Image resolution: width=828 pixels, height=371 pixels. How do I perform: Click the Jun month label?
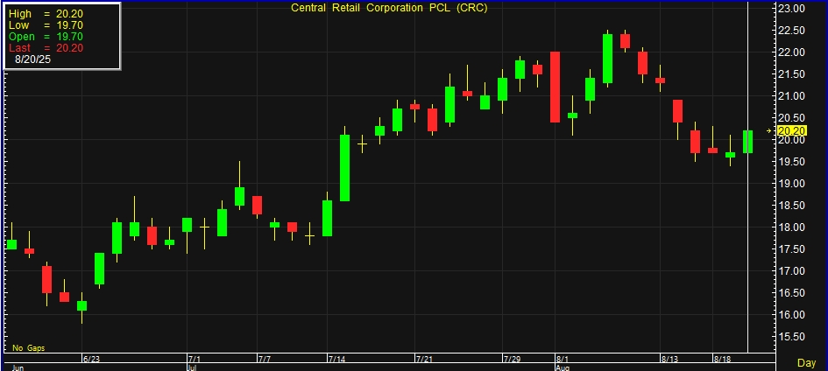(x=18, y=367)
